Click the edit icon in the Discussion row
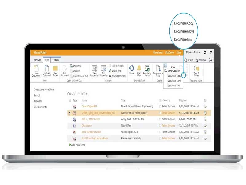Viewport: 246px width, 185px height. click(205, 126)
